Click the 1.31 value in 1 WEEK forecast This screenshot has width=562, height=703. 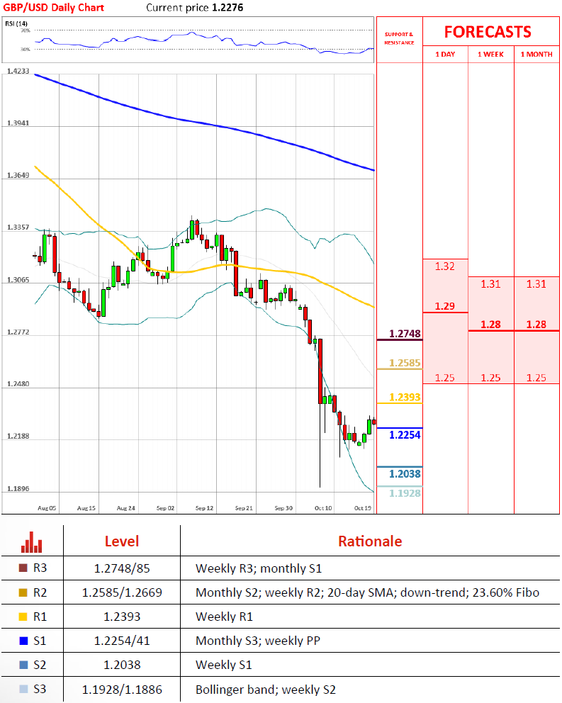(490, 283)
